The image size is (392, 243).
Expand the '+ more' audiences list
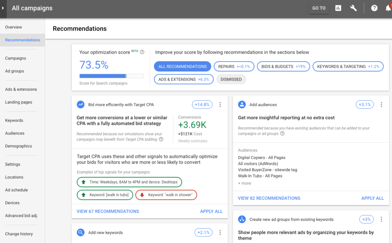click(244, 183)
